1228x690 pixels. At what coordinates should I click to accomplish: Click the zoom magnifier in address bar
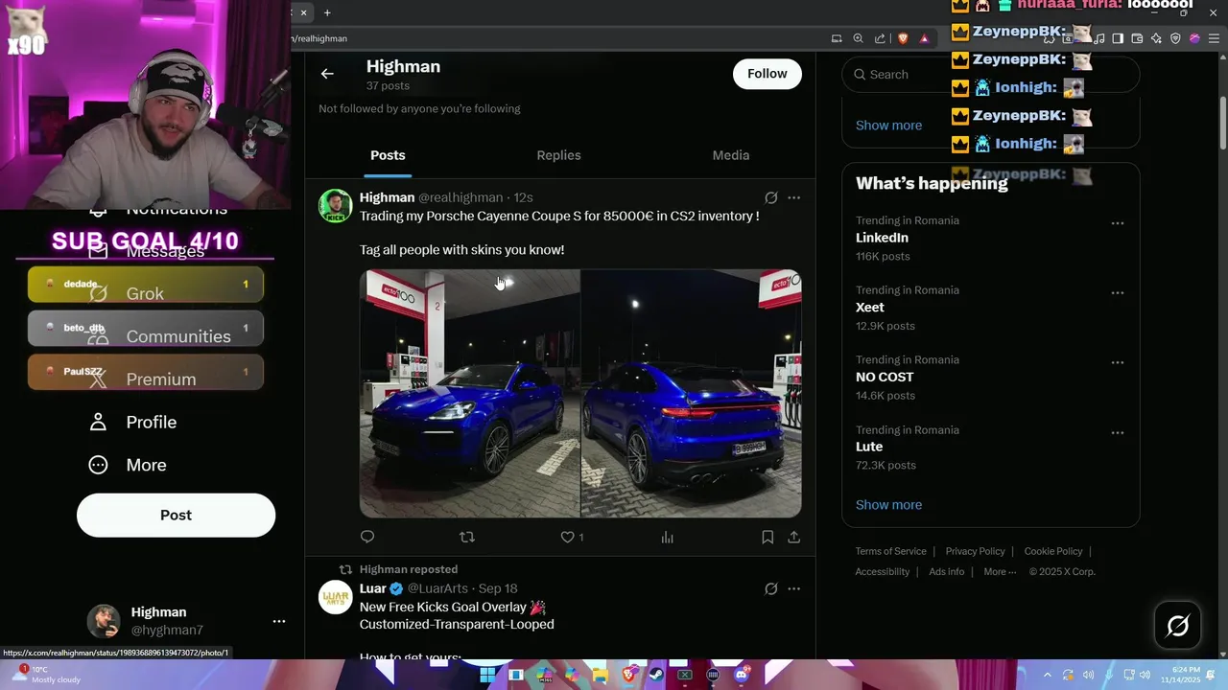(x=859, y=38)
